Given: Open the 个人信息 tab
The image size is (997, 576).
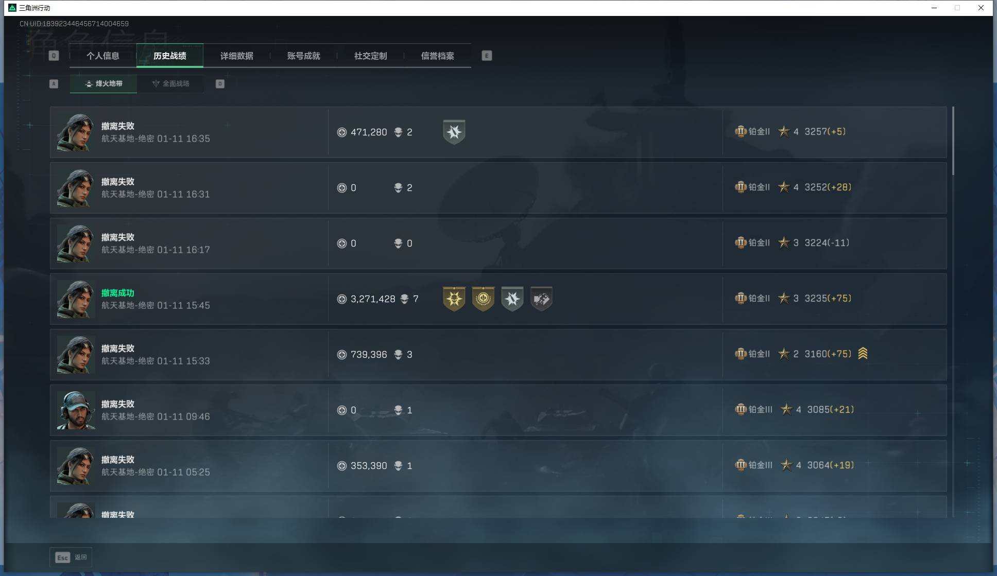Looking at the screenshot, I should (x=103, y=56).
